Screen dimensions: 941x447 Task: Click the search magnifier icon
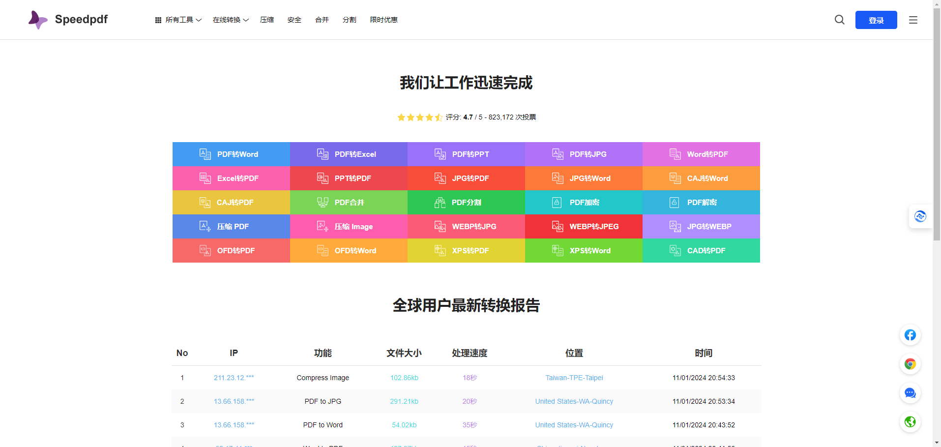(839, 20)
